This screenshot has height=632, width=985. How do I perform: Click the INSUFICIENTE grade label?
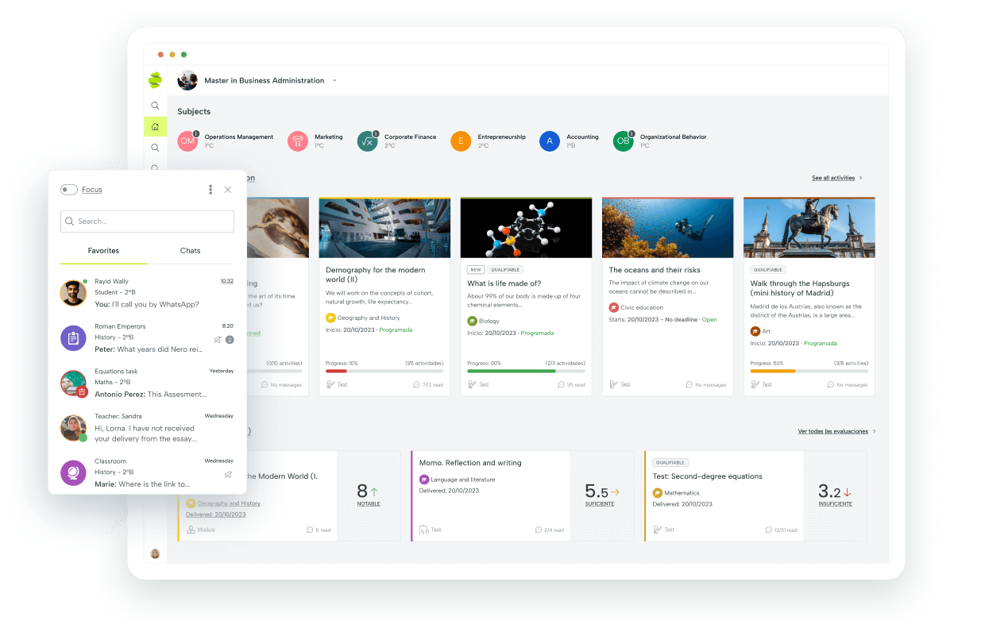coord(835,503)
